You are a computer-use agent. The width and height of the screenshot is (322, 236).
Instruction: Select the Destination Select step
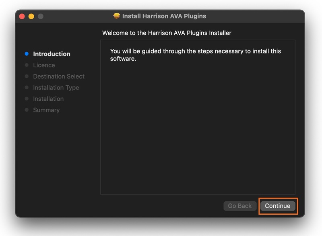click(59, 77)
